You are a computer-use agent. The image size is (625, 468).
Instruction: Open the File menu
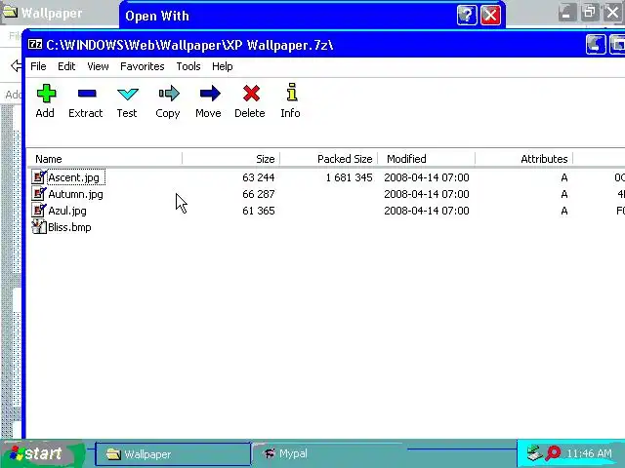pos(38,66)
